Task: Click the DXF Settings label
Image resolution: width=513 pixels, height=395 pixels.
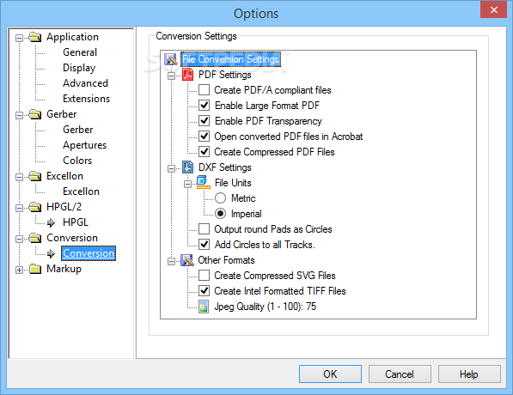Action: pyautogui.click(x=225, y=167)
